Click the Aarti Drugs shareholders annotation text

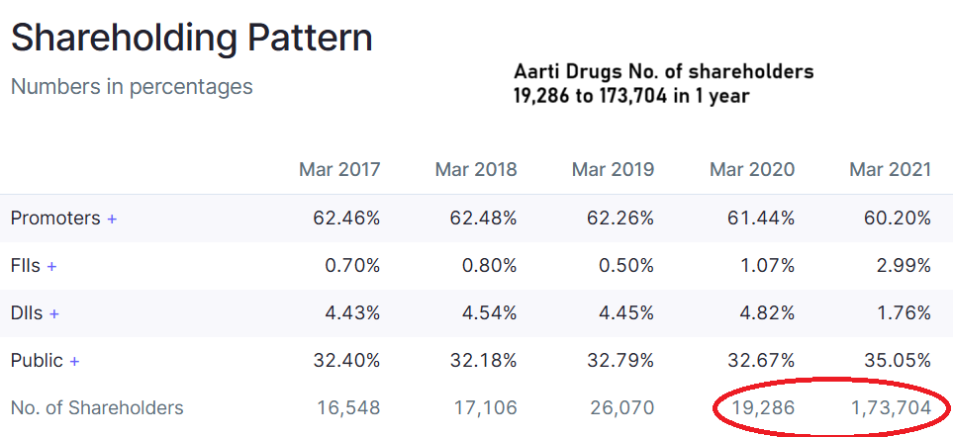[663, 84]
